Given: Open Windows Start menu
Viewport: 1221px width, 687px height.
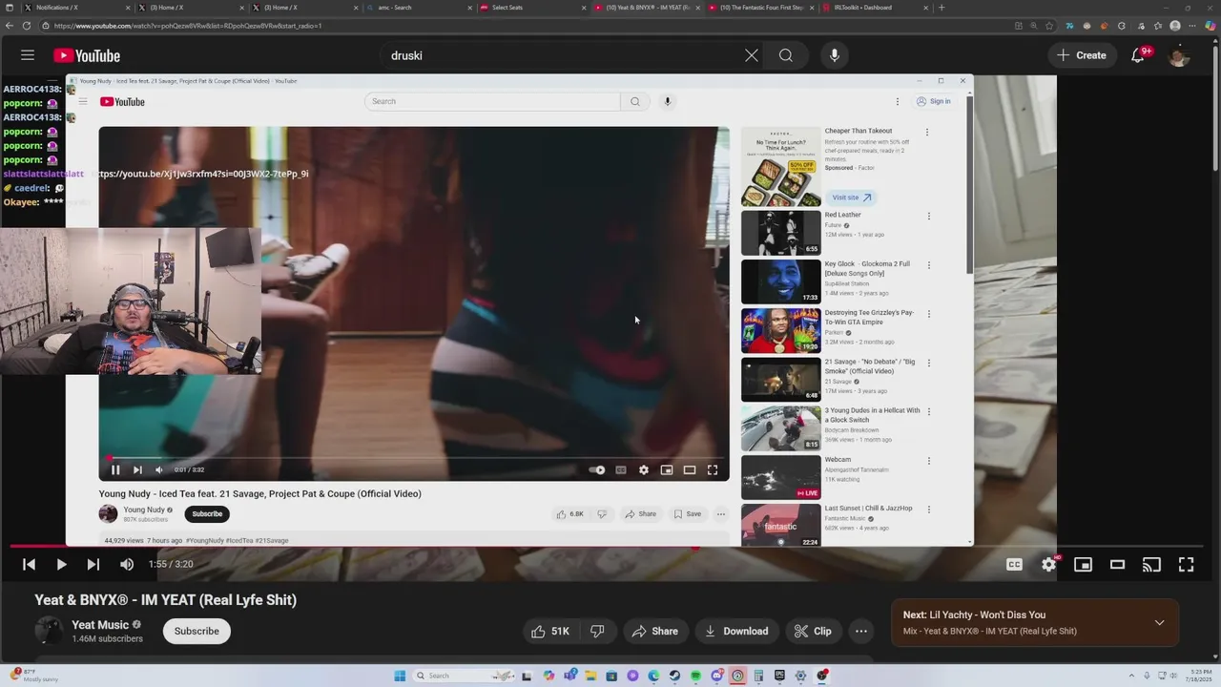Looking at the screenshot, I should pos(400,676).
